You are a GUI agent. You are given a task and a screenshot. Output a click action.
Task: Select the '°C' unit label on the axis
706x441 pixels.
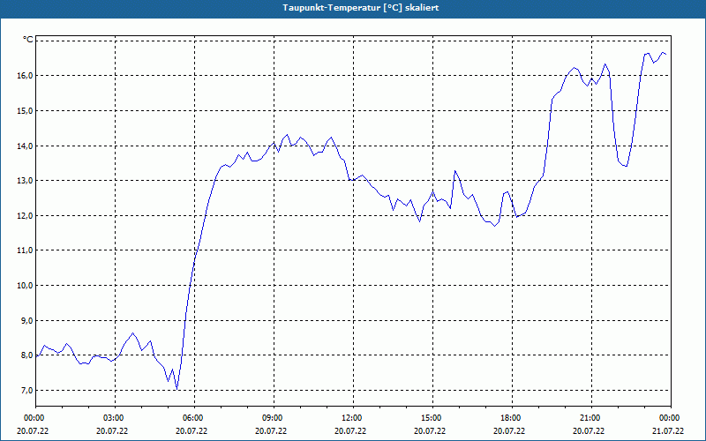(28, 40)
